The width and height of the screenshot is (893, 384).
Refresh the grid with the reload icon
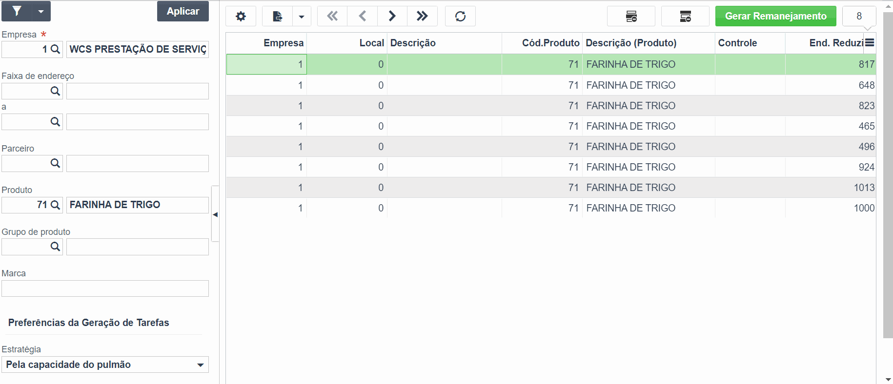click(460, 16)
